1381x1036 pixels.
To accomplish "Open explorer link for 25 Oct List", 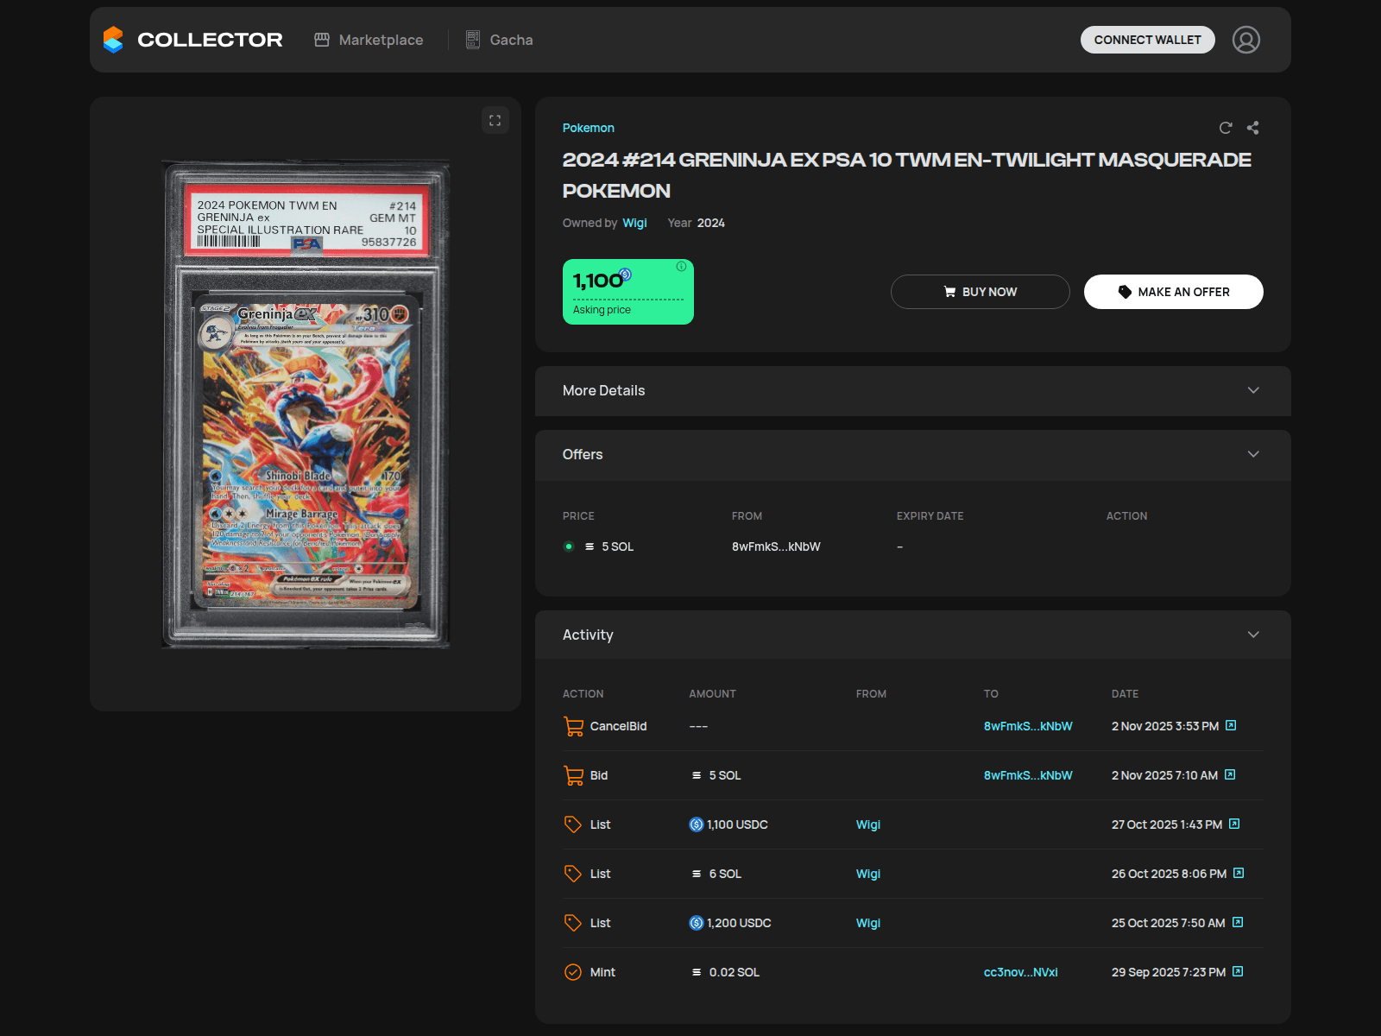I will [1238, 922].
